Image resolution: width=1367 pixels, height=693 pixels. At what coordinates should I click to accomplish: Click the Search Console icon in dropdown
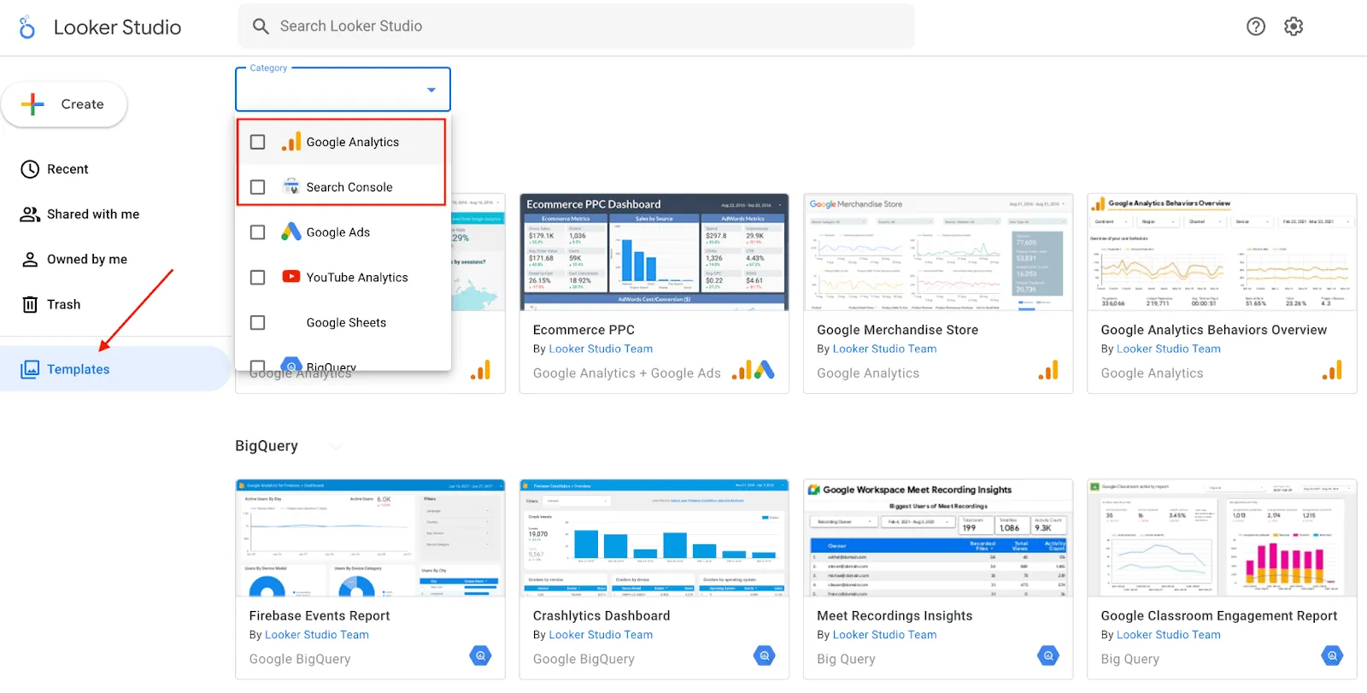click(291, 187)
